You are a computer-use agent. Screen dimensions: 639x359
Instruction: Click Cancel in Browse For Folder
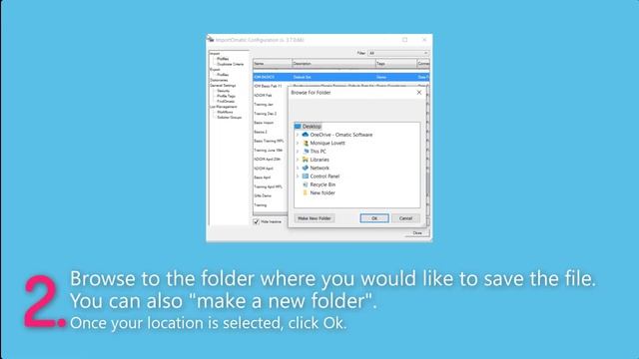405,218
